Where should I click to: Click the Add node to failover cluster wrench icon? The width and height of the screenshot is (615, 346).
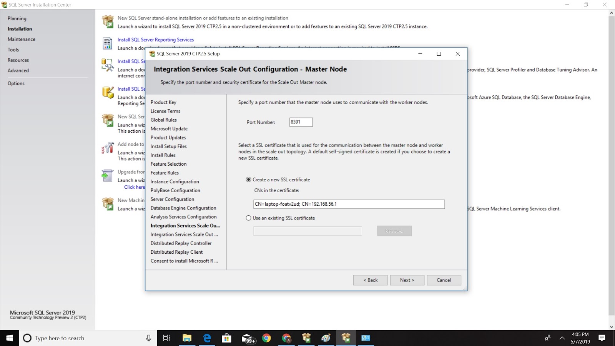(x=108, y=149)
